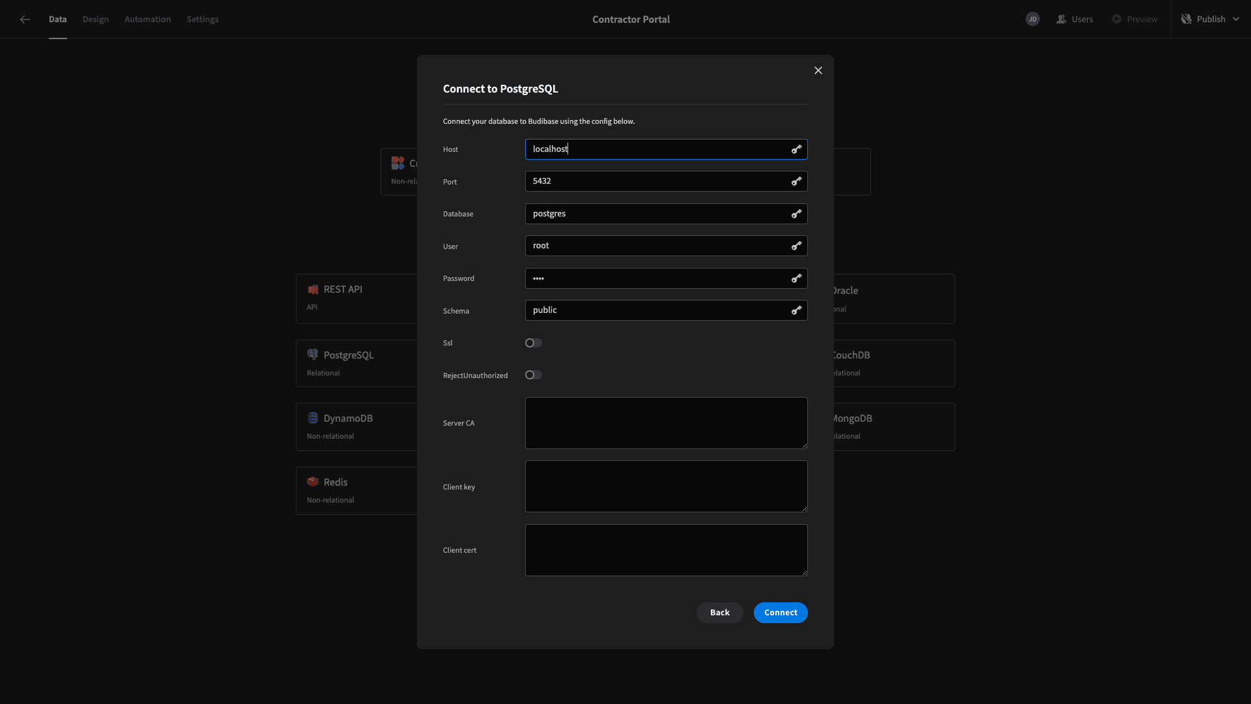Close the Connect to PostgreSQL dialog

tap(818, 70)
